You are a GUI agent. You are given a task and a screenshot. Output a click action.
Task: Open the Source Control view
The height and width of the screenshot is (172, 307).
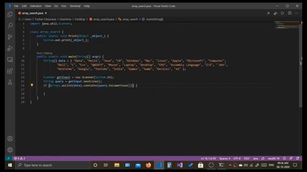coord(10,37)
